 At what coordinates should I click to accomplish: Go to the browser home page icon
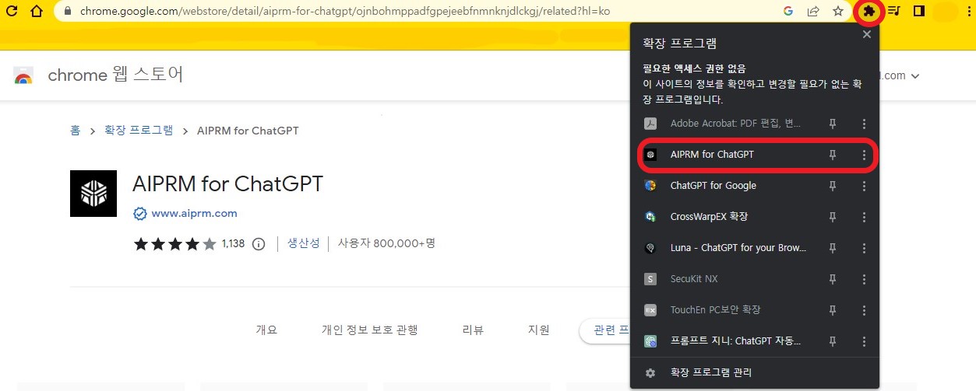(x=37, y=11)
